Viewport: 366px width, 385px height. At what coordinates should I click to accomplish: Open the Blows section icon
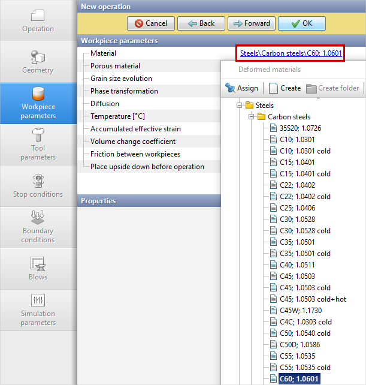point(38,263)
